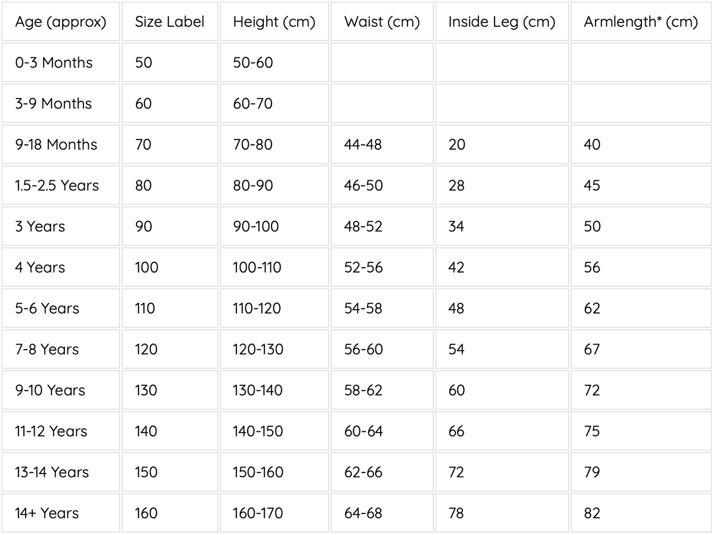Click the Height (cm) column header
The image size is (716, 535).
click(x=274, y=21)
